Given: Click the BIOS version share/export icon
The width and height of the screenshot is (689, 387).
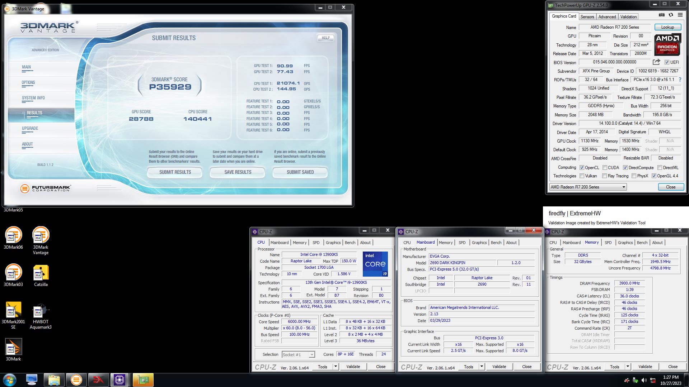Looking at the screenshot, I should coord(656,62).
